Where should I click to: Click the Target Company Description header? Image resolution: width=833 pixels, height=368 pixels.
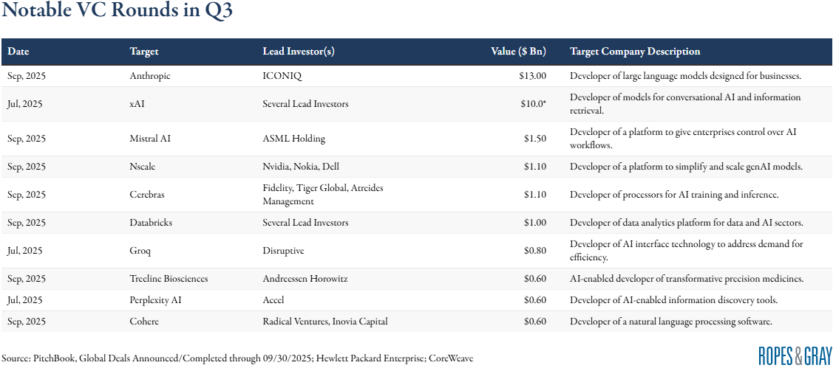click(x=635, y=52)
